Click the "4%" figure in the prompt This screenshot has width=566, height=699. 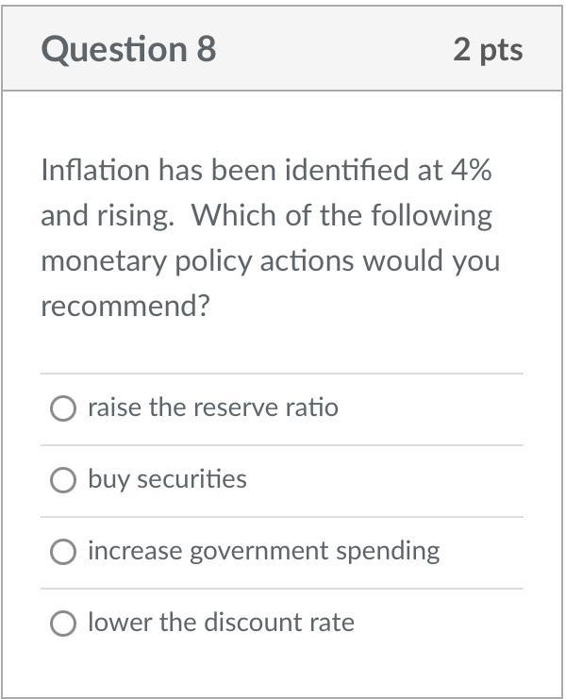471,170
